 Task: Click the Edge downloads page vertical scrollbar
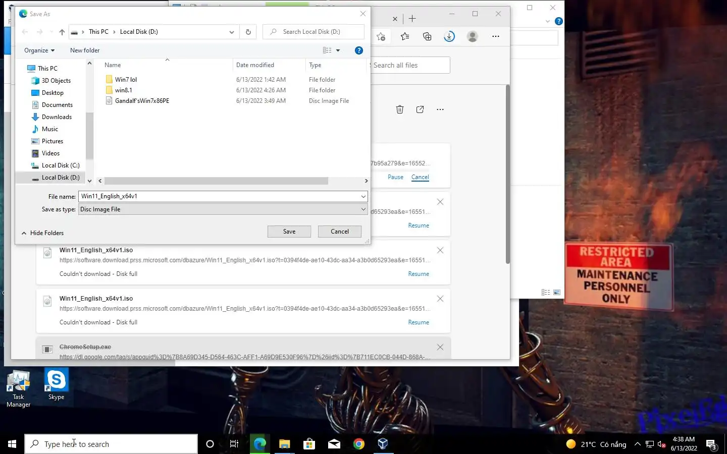point(507,174)
